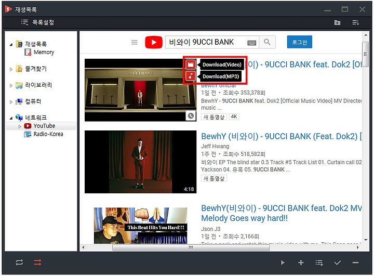Click the 로그인 login button
The width and height of the screenshot is (374, 276).
pyautogui.click(x=300, y=42)
